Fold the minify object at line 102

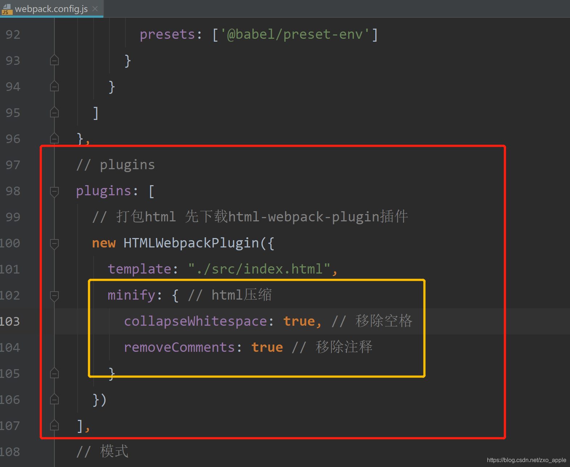(54, 296)
